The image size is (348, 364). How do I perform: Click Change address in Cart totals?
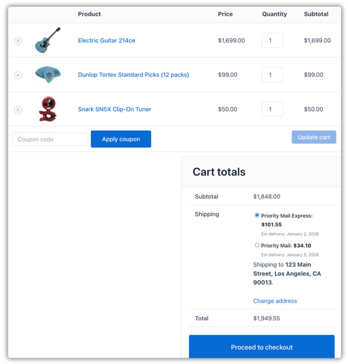275,301
